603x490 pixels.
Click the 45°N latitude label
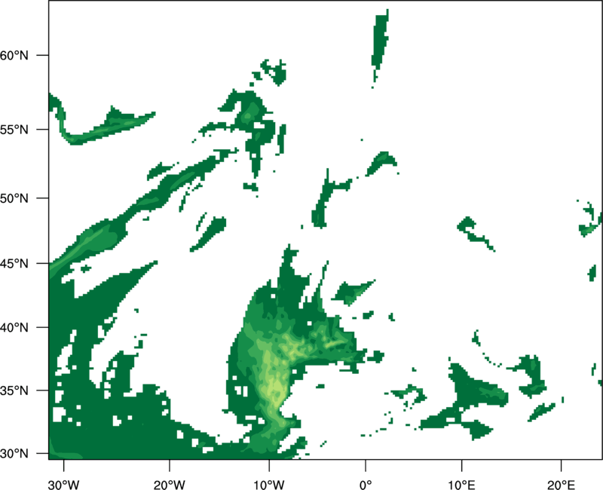pos(14,263)
